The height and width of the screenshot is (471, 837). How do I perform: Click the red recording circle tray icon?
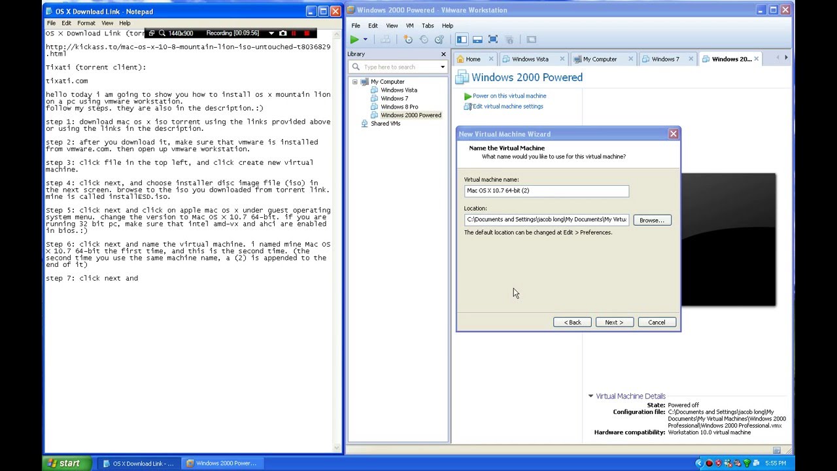click(x=709, y=463)
